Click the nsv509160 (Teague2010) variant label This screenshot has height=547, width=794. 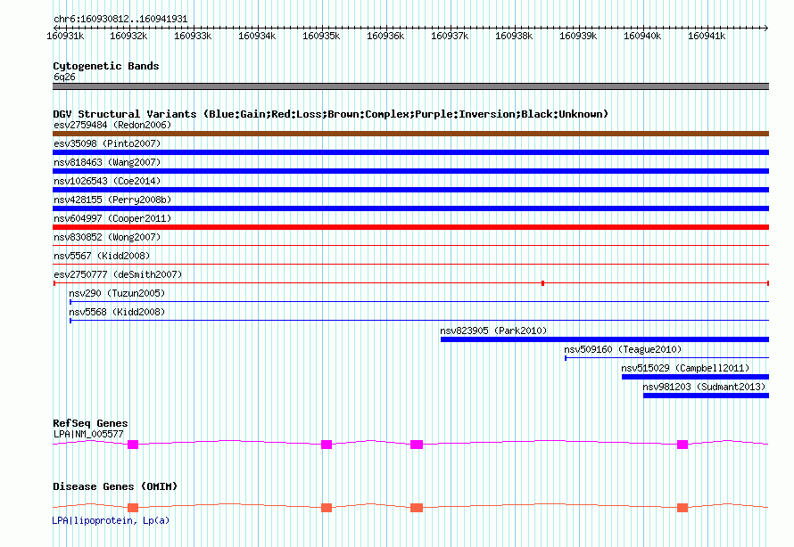click(x=622, y=349)
